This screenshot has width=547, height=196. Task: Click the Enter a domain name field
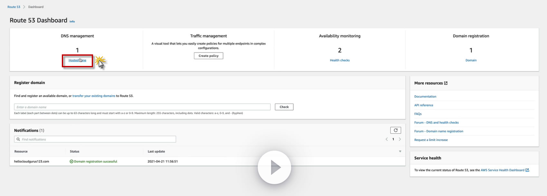[142, 107]
